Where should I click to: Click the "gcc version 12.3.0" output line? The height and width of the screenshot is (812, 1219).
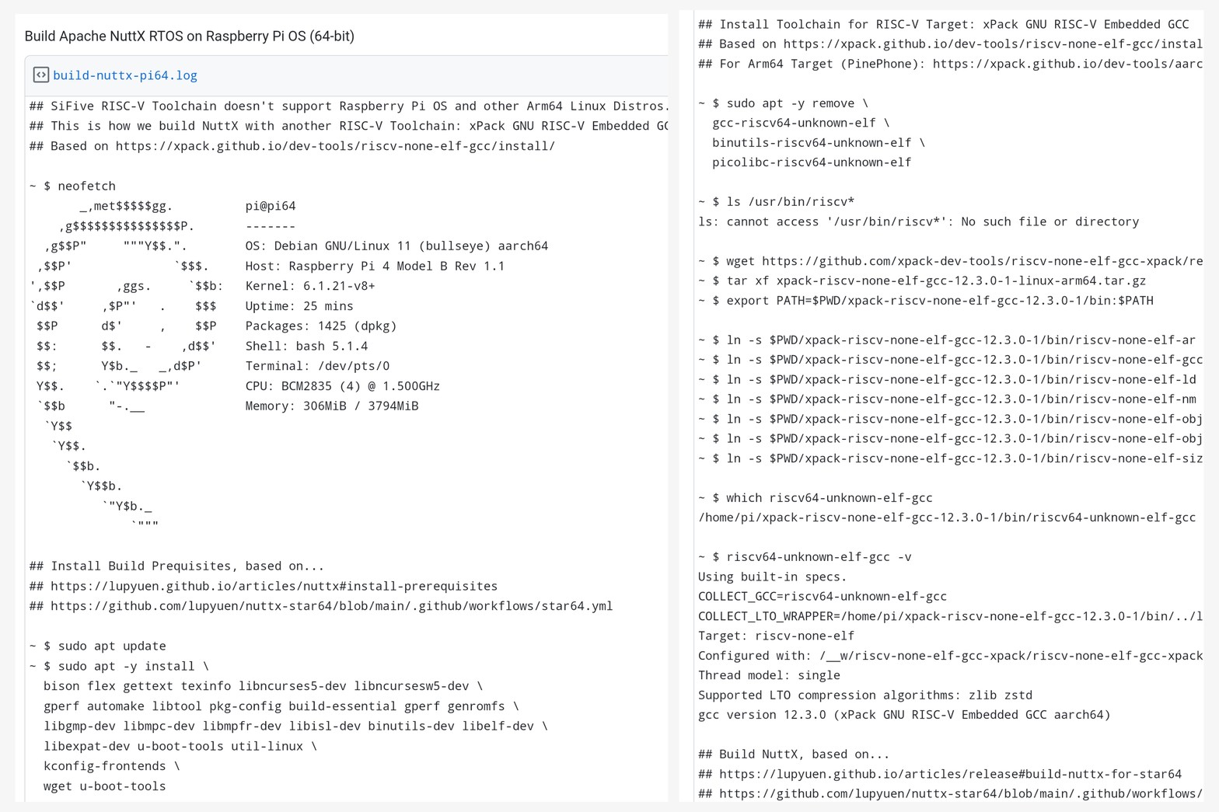[904, 715]
